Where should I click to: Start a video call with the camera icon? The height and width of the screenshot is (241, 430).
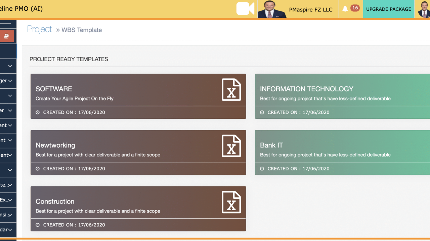[x=245, y=9]
